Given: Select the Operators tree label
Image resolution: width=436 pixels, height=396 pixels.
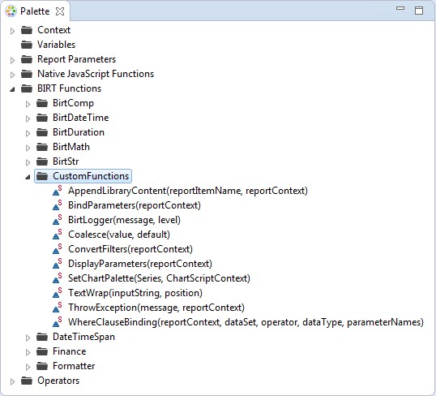Looking at the screenshot, I should [58, 381].
